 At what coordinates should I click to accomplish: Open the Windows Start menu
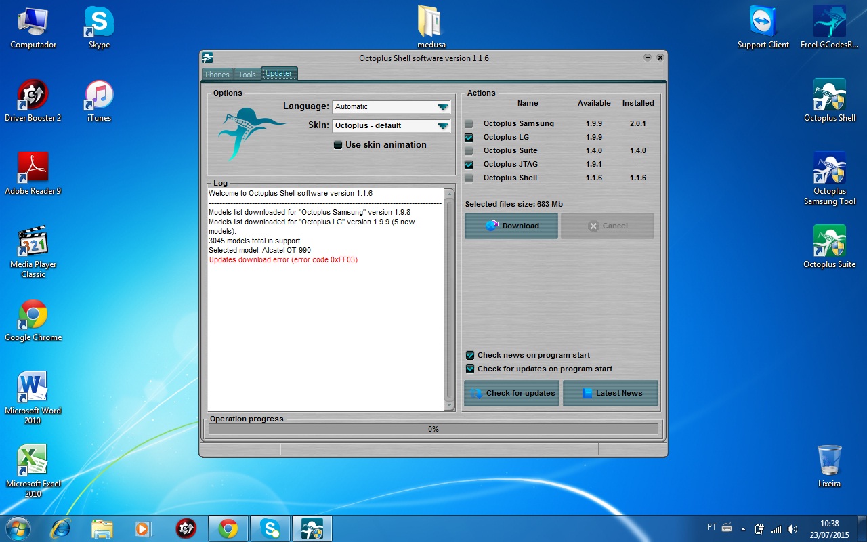click(x=18, y=528)
